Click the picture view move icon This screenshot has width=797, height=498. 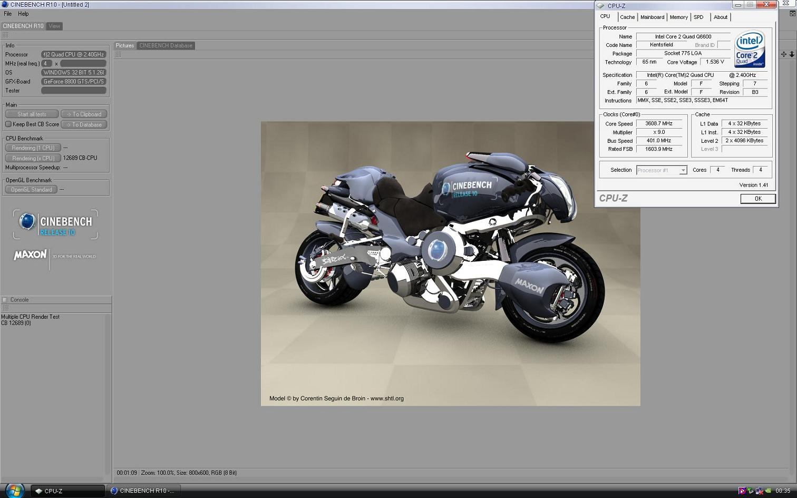[x=784, y=54]
